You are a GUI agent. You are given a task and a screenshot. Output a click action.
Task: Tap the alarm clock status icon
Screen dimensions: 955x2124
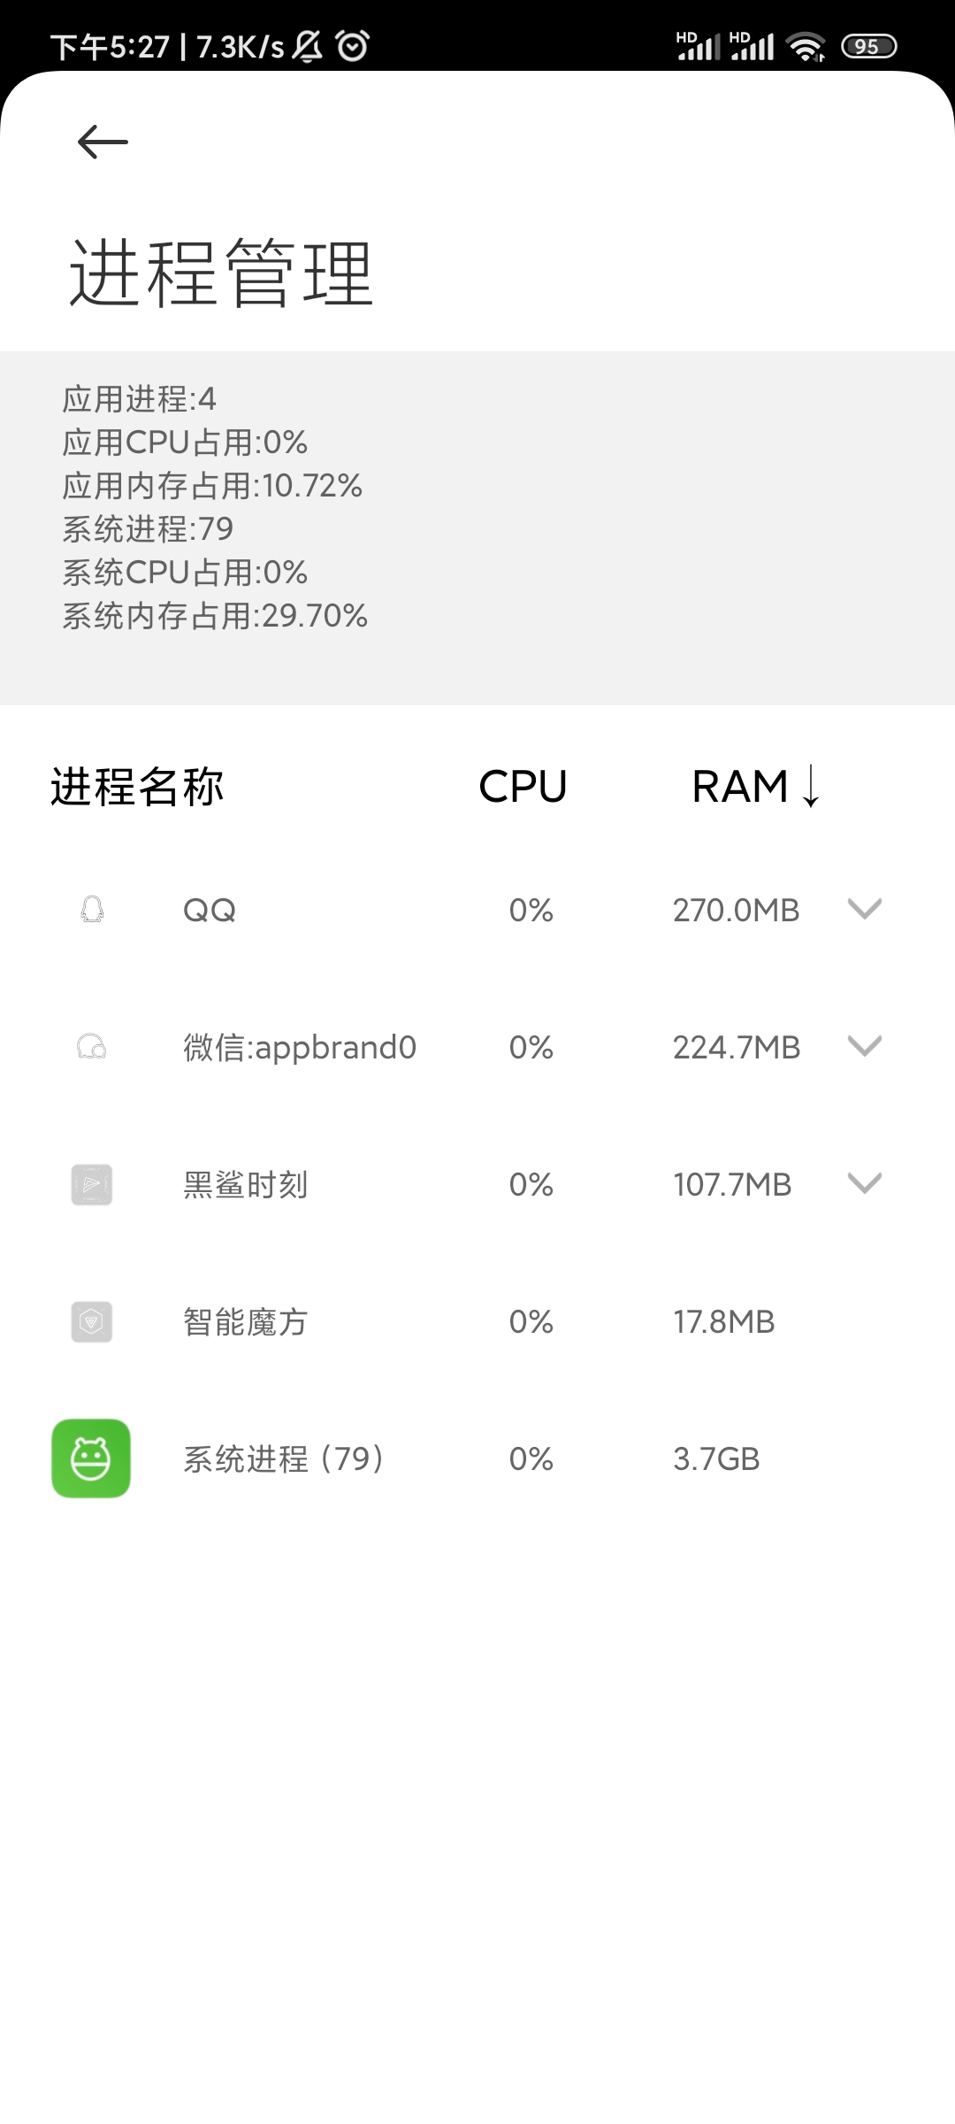(x=353, y=46)
